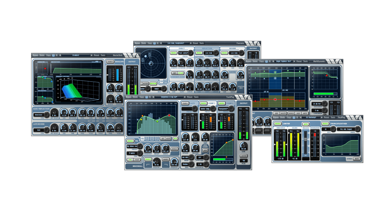Toggle ENABLE for MasterVerb envelope
This screenshot has width=389, height=211.
click(x=110, y=62)
